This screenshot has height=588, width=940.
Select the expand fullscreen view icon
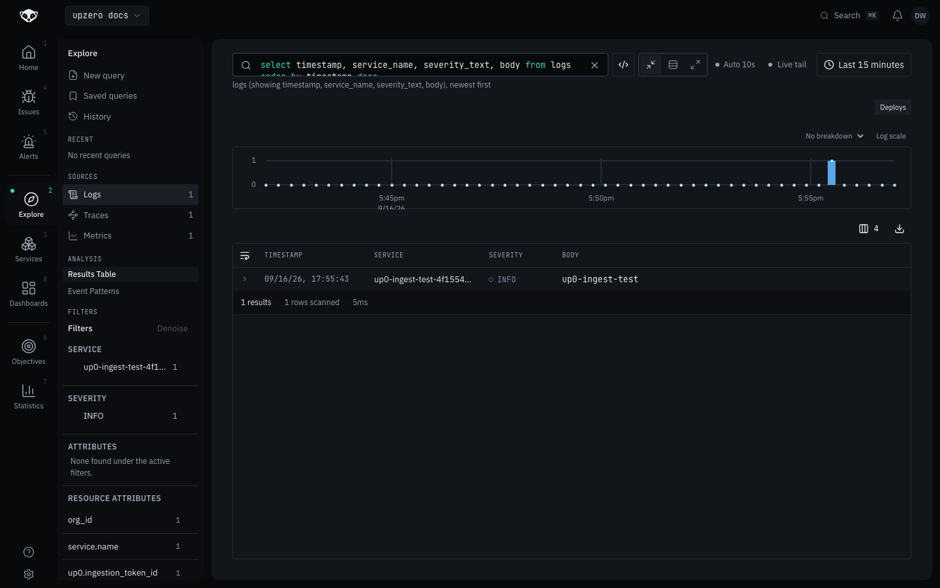pyautogui.click(x=695, y=65)
